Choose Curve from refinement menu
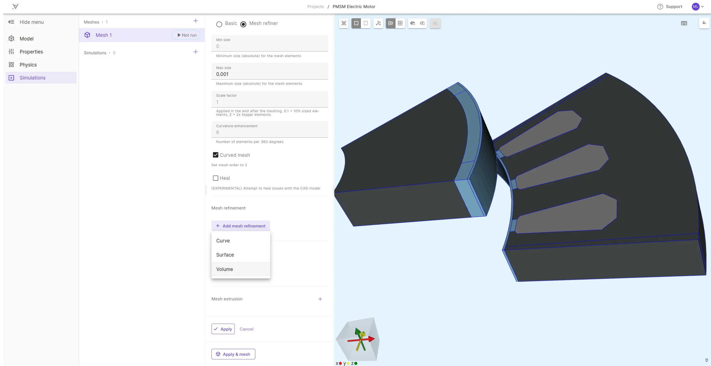Viewport: 711px width, 366px height. (241, 240)
